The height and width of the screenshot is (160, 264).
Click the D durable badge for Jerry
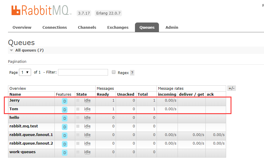(x=65, y=101)
